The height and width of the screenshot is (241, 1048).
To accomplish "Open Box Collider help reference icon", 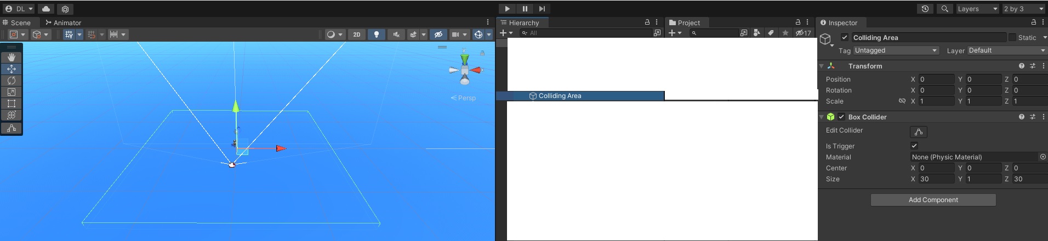I will (x=1022, y=117).
